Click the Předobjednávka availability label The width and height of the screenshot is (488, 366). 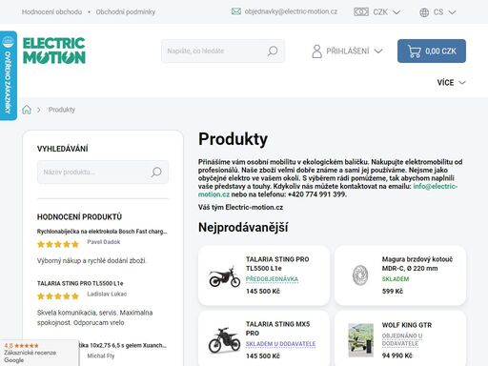272,279
